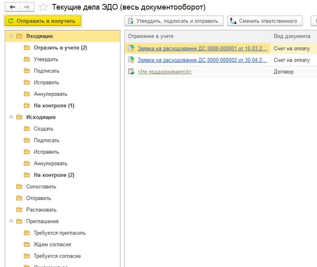Select Требуется пригласить in the tree

click(x=60, y=233)
